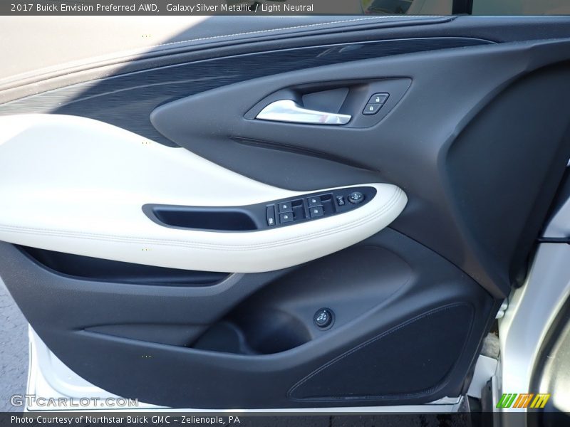570x427 pixels.
Task: Click the GTCarLot.com watermark
Action: coord(73,401)
